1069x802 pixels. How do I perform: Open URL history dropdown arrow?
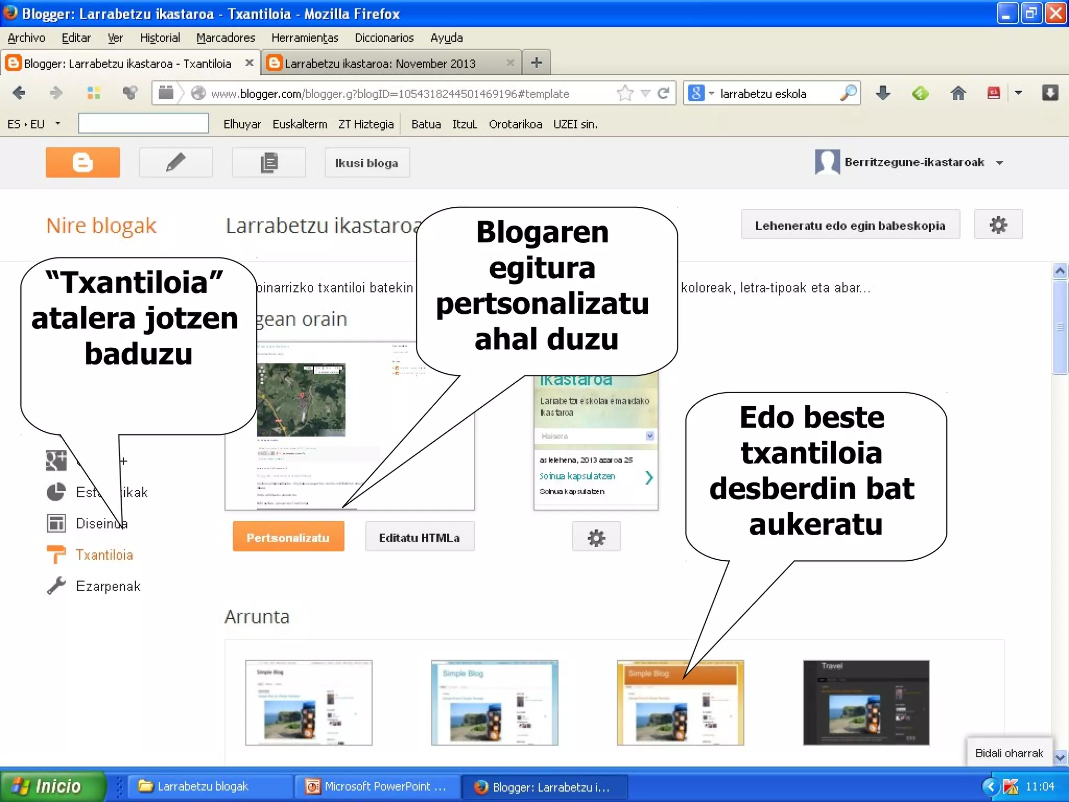pos(646,93)
